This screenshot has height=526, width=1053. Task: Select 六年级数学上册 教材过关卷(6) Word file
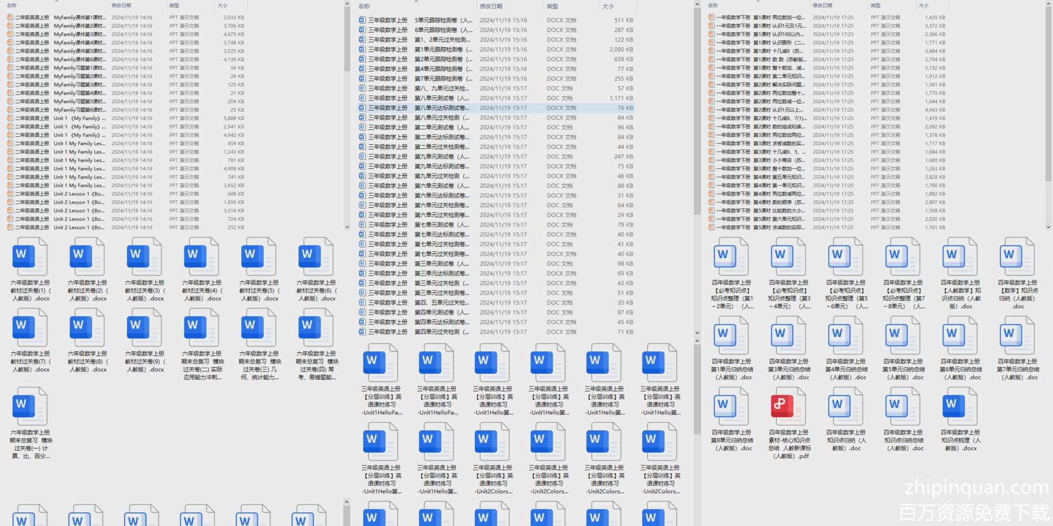315,257
